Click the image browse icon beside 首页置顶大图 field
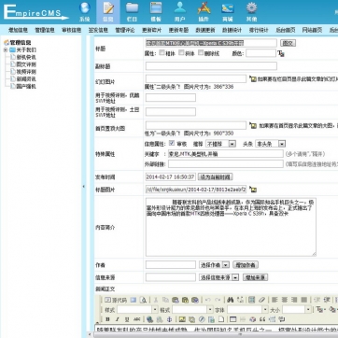 [253, 126]
